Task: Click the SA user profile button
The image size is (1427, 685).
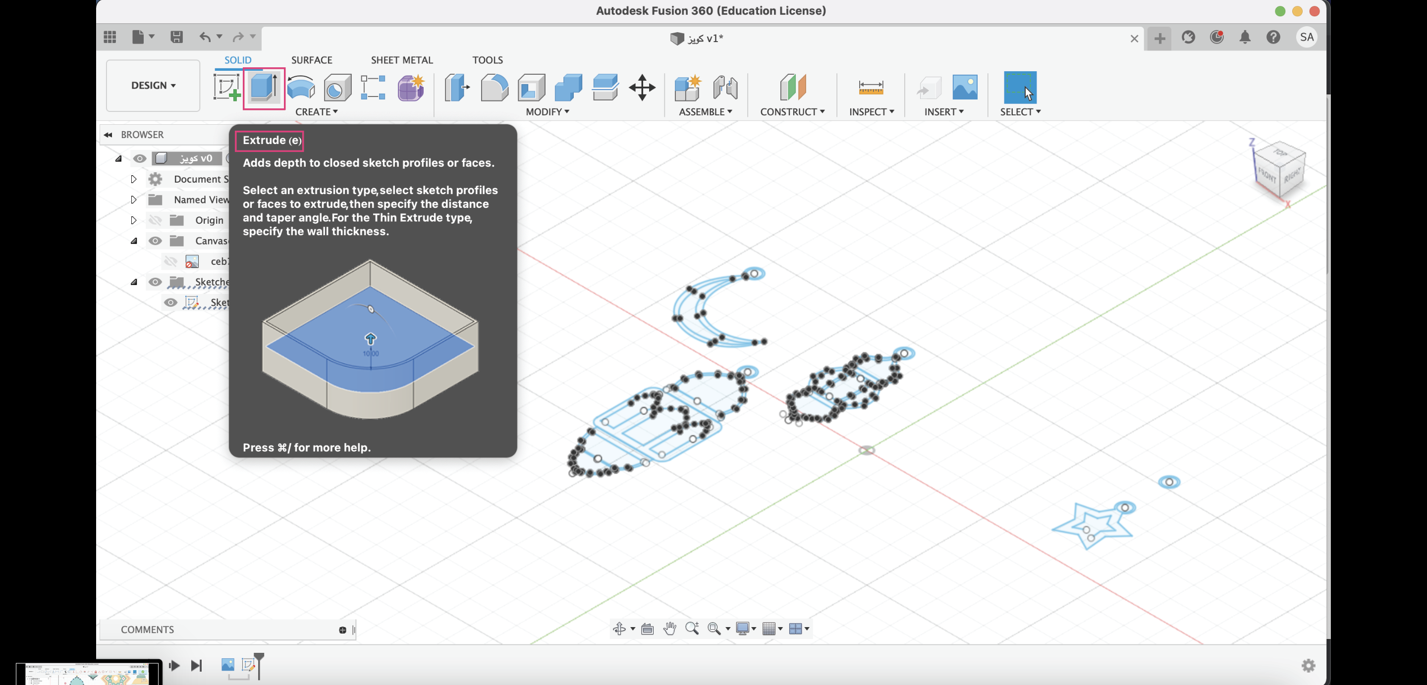Action: 1307,37
